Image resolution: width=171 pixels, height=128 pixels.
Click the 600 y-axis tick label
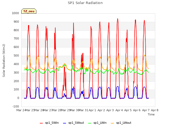click(16, 47)
